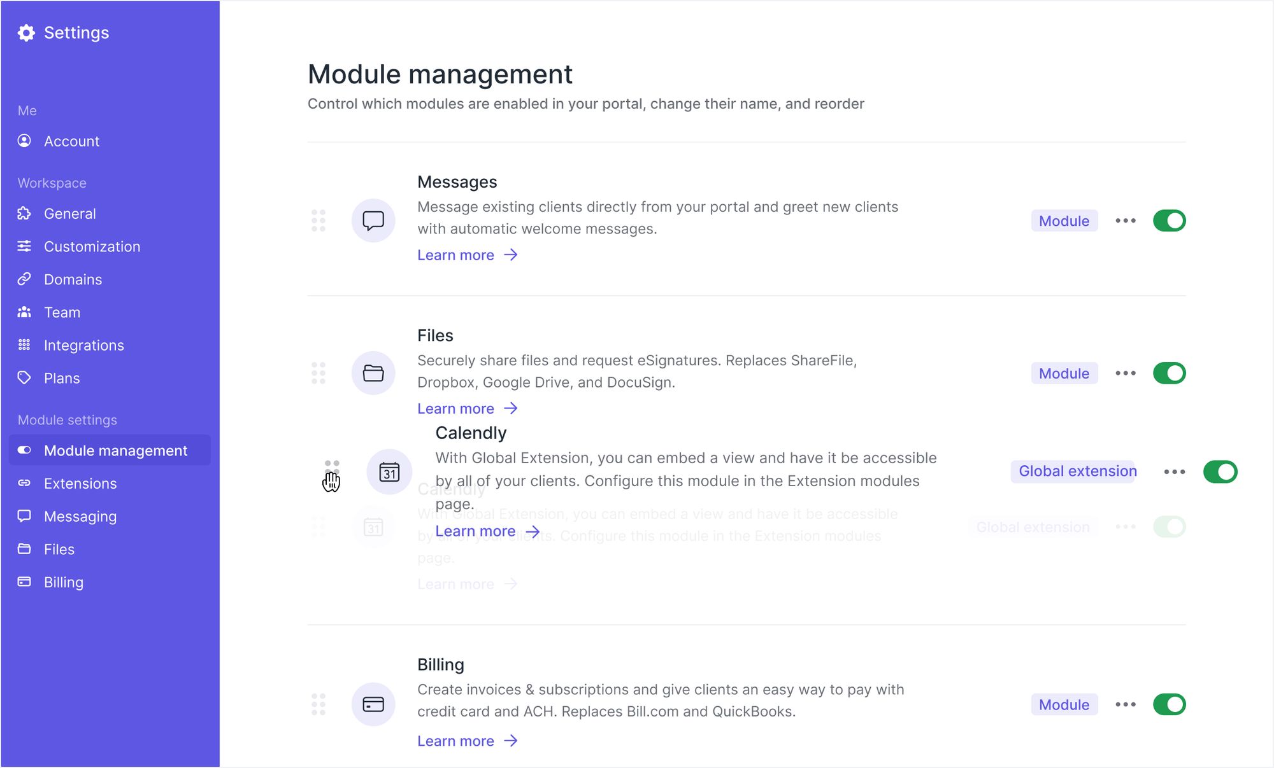Viewport: 1274px width, 768px height.
Task: Open the Integrations page in the sidebar
Action: click(x=83, y=346)
